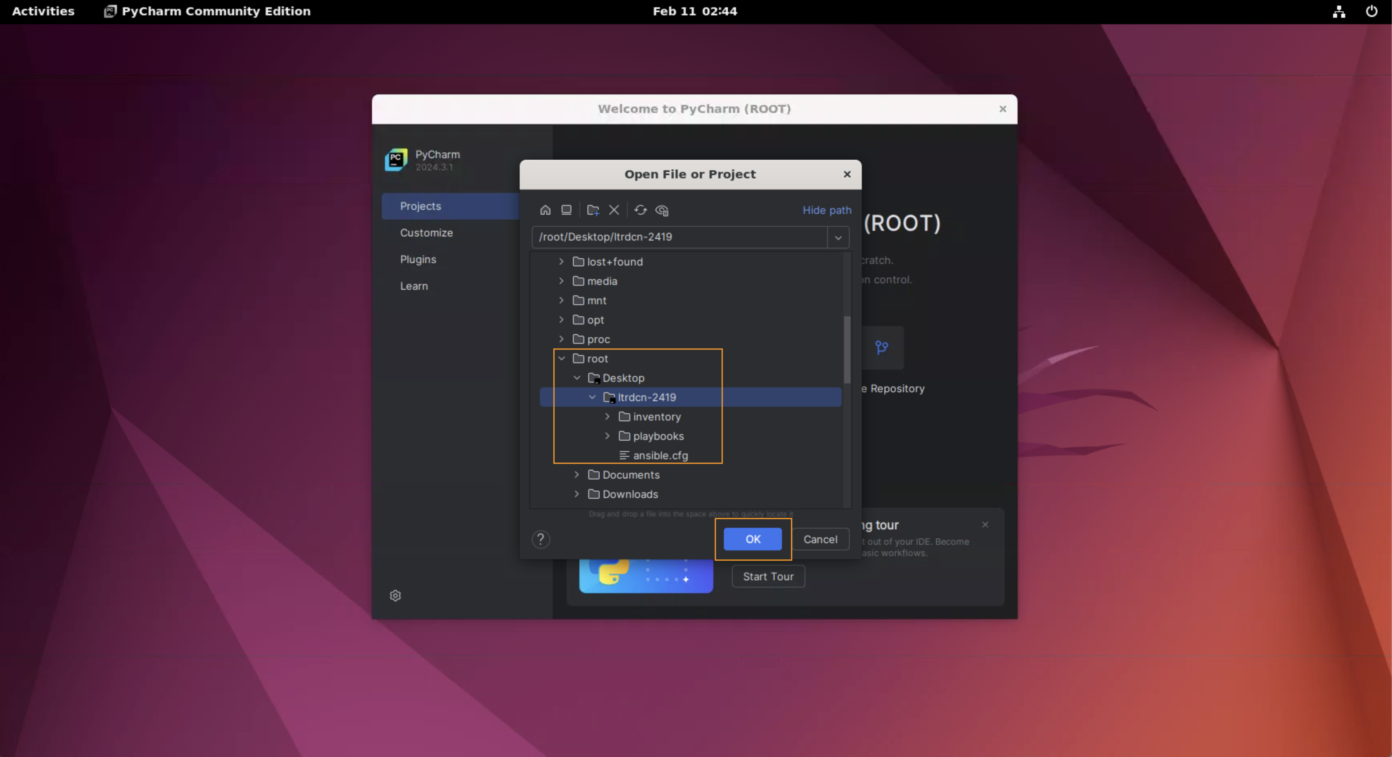Open the settings gear in Welcome window
The image size is (1392, 757).
point(395,596)
